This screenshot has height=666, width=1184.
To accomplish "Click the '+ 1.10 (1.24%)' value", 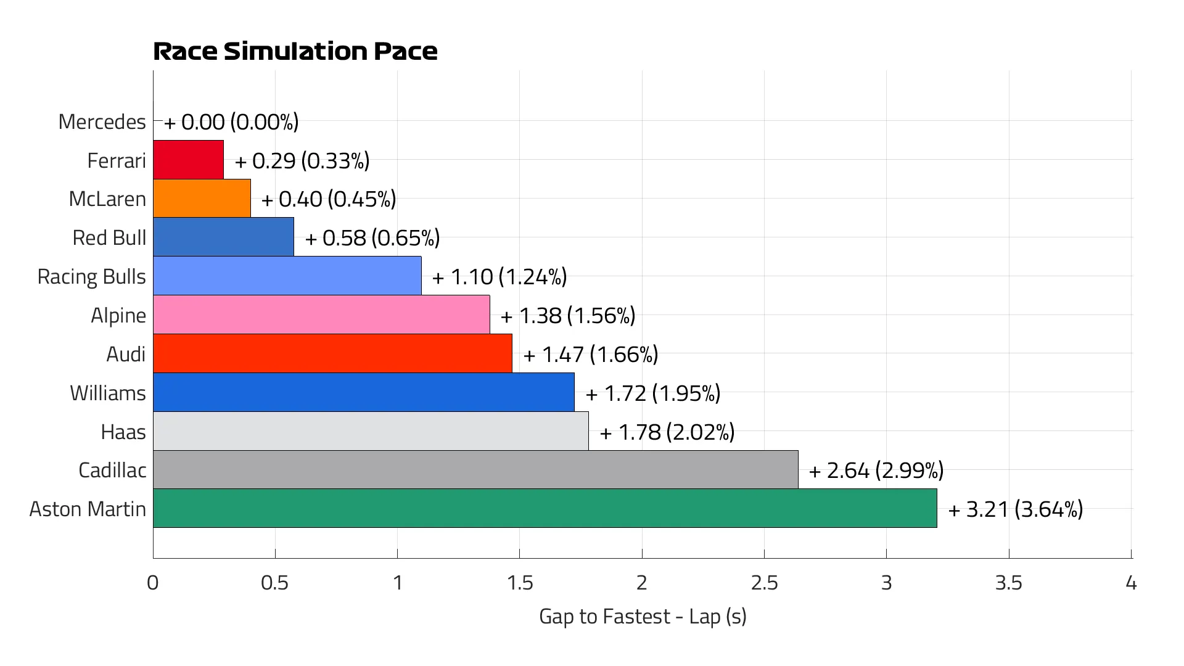I will click(499, 277).
